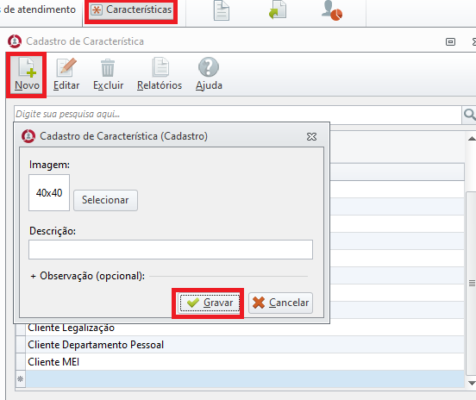This screenshot has height=400, width=476.
Task: Click the 40x40 image placeholder
Action: click(49, 193)
